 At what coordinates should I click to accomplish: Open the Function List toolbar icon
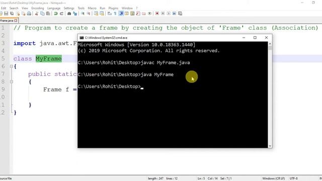click(138, 14)
